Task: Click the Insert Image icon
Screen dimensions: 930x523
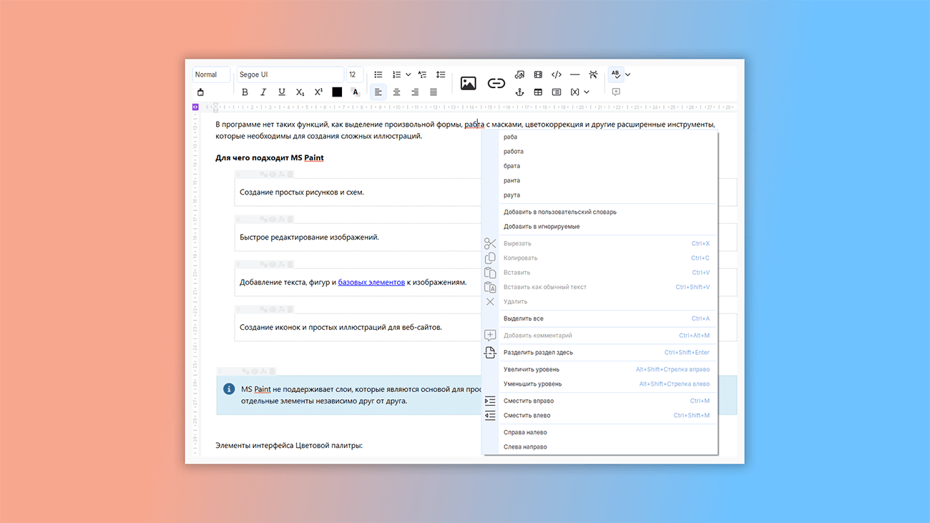Action: 468,84
